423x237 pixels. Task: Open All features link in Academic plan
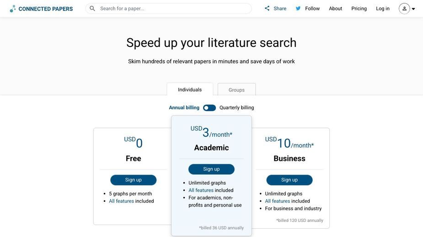point(201,190)
